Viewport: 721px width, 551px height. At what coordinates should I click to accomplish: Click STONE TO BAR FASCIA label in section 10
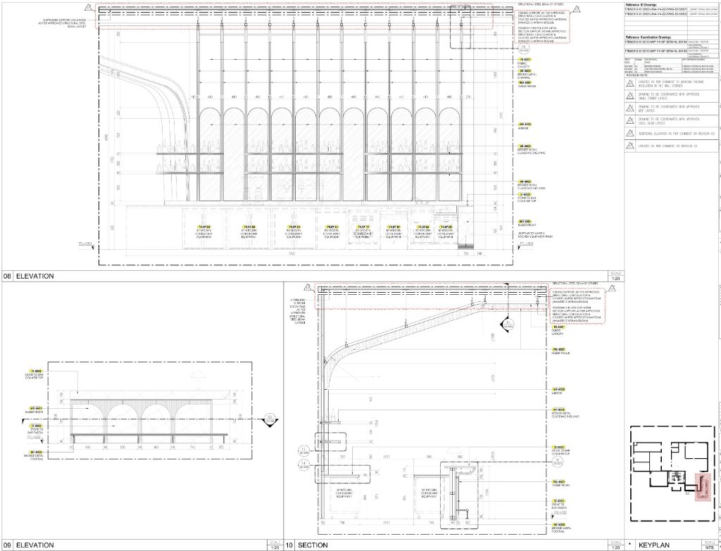(559, 505)
